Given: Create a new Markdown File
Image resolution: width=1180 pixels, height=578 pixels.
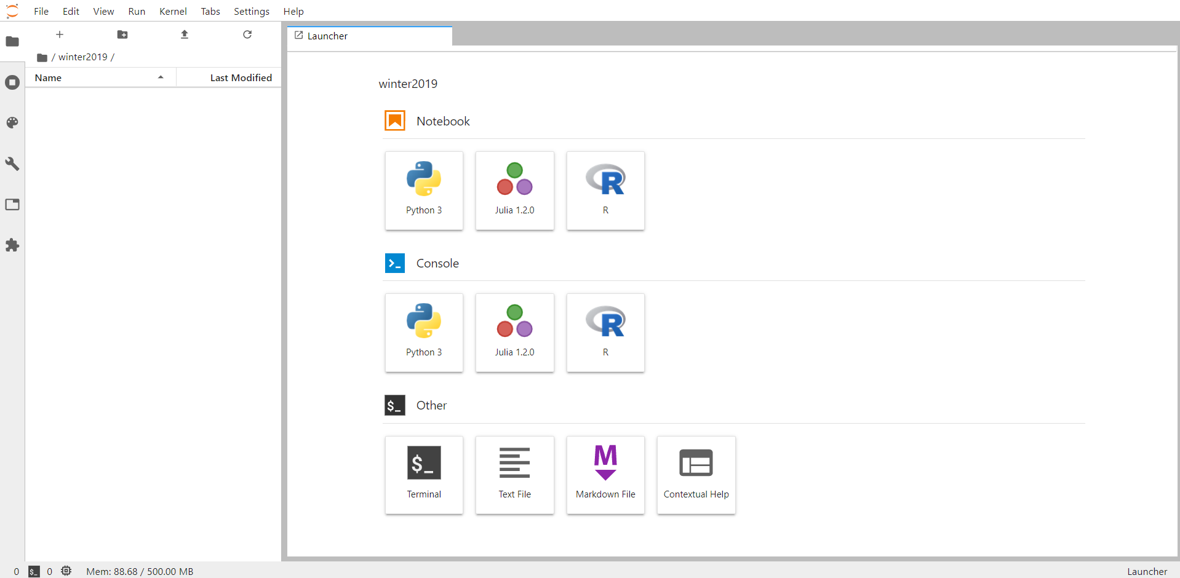Looking at the screenshot, I should pos(605,475).
